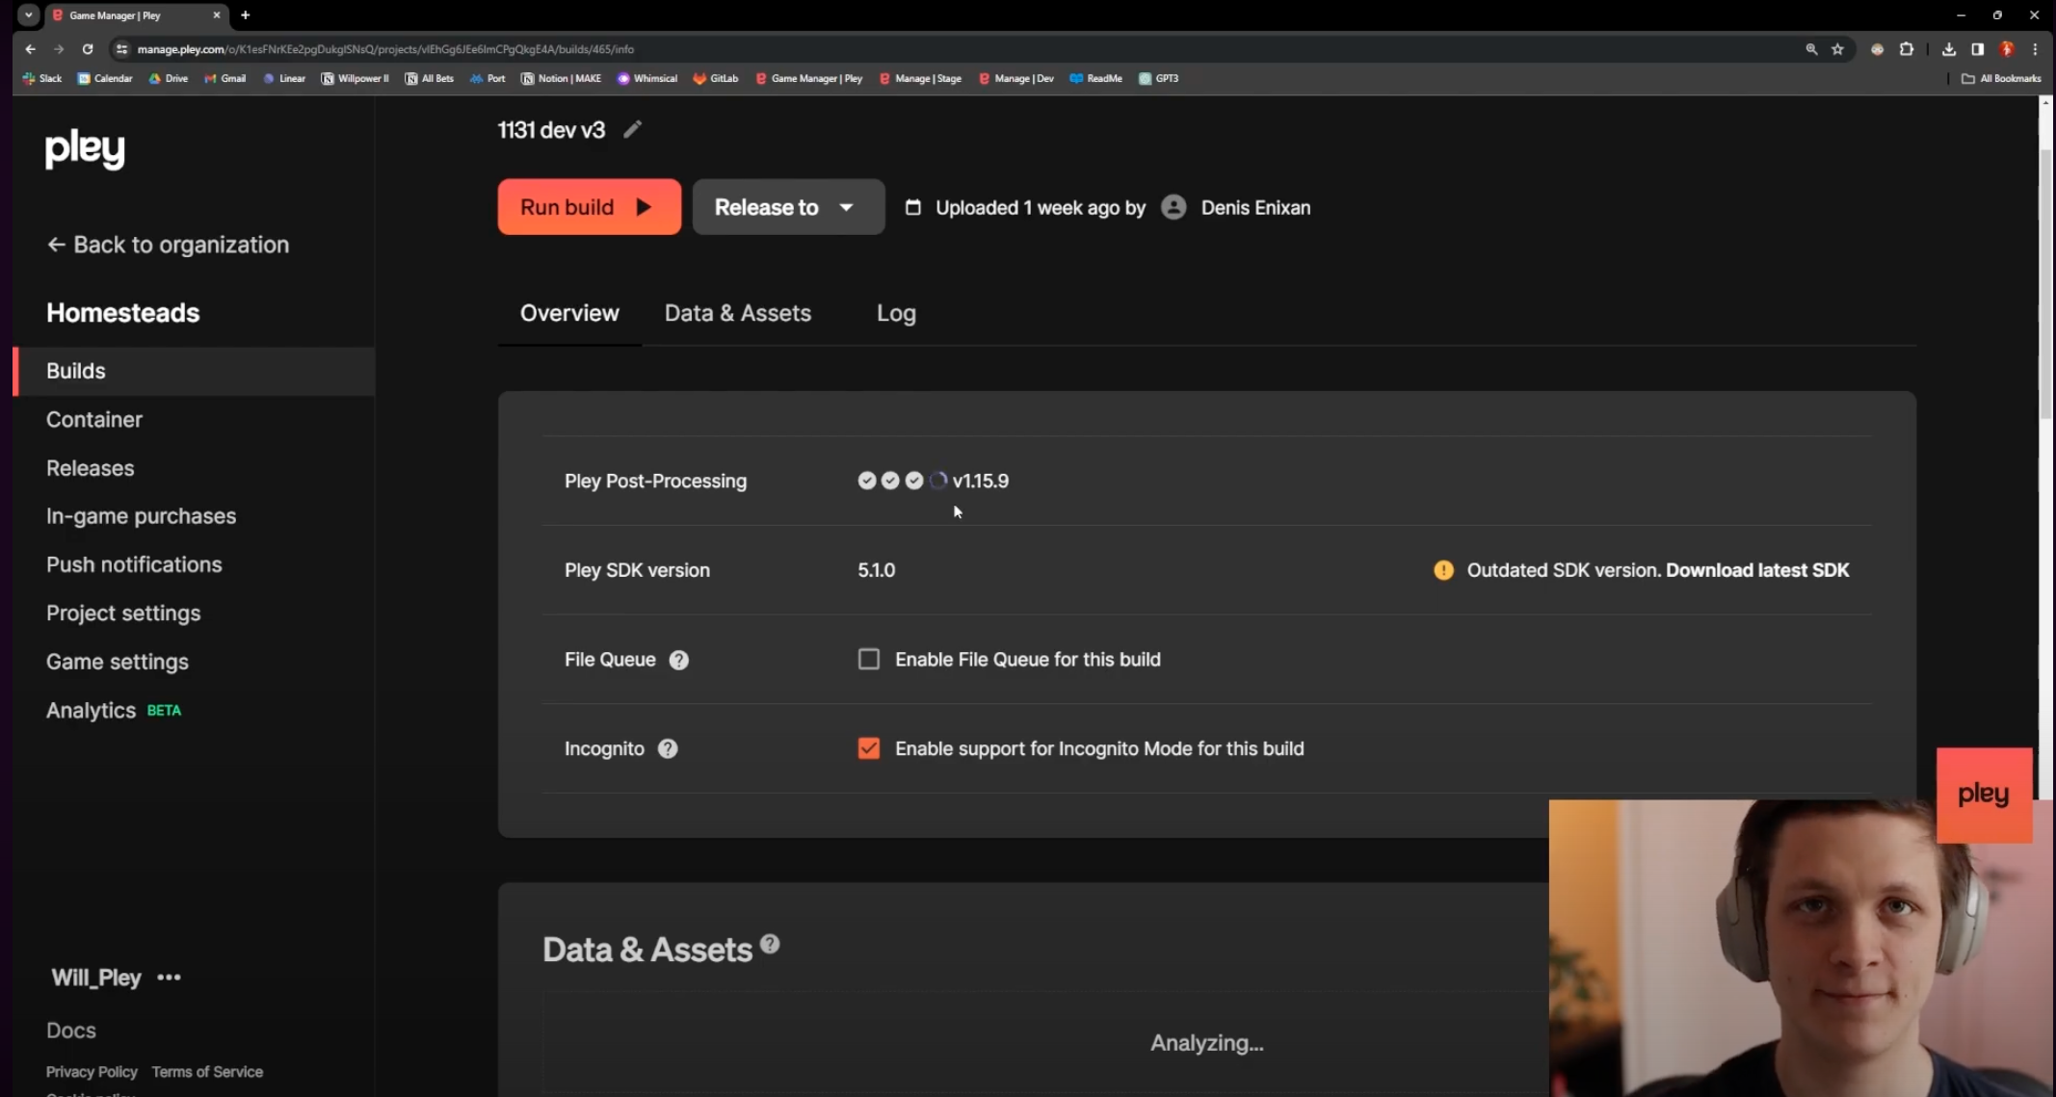Click the post-processing loading spinner
The image size is (2056, 1097).
click(x=938, y=481)
